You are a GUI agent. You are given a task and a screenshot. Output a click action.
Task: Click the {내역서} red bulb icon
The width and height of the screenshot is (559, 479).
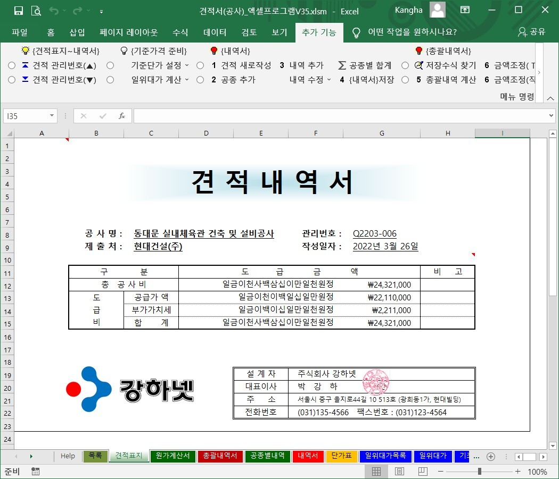point(214,51)
